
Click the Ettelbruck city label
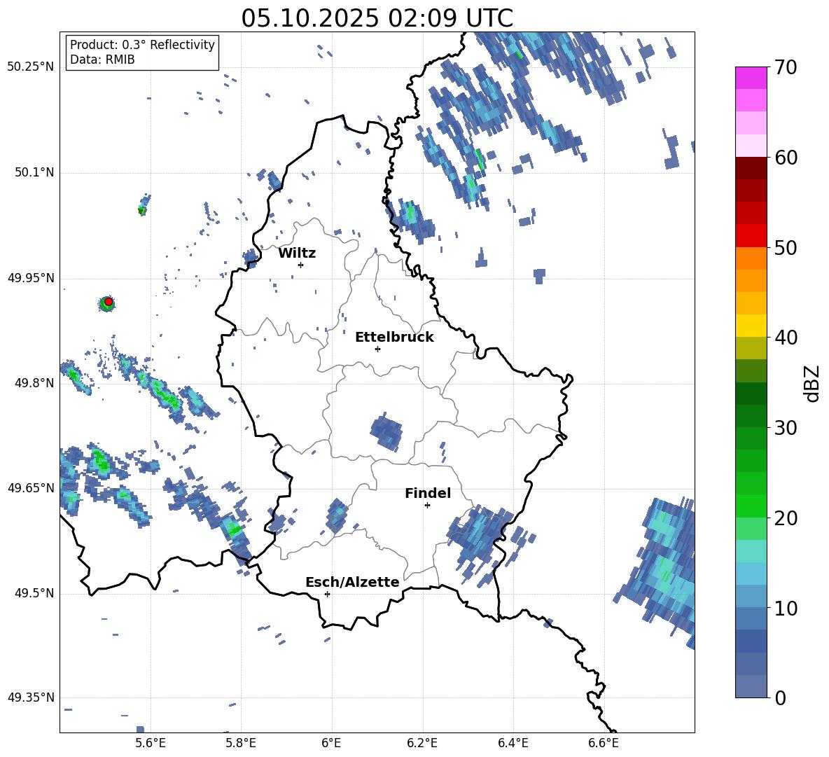(394, 338)
